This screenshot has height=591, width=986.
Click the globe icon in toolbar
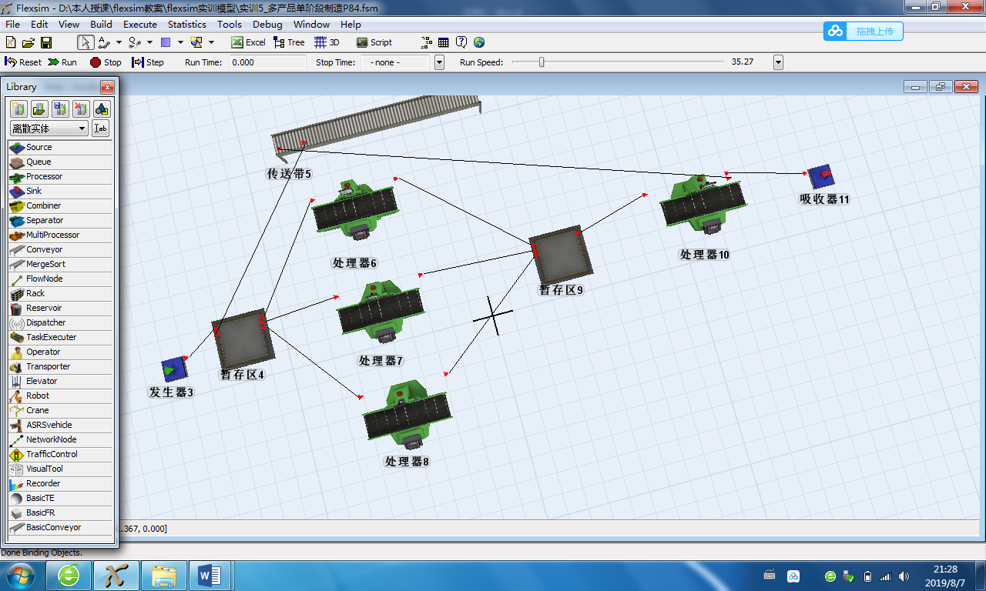(x=479, y=42)
